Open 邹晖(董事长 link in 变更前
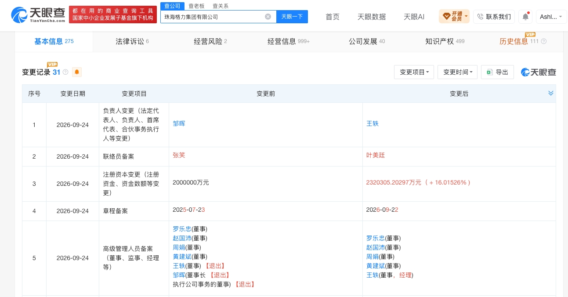The height and width of the screenshot is (297, 568). coord(179,275)
